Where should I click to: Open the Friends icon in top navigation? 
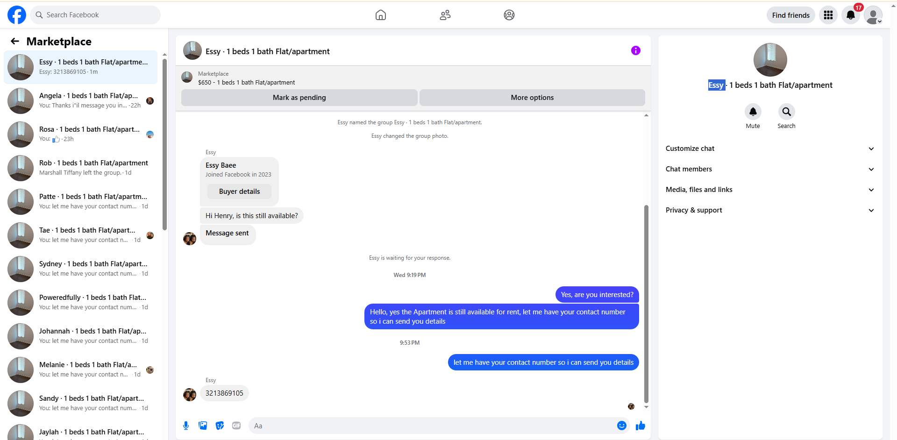coord(445,15)
